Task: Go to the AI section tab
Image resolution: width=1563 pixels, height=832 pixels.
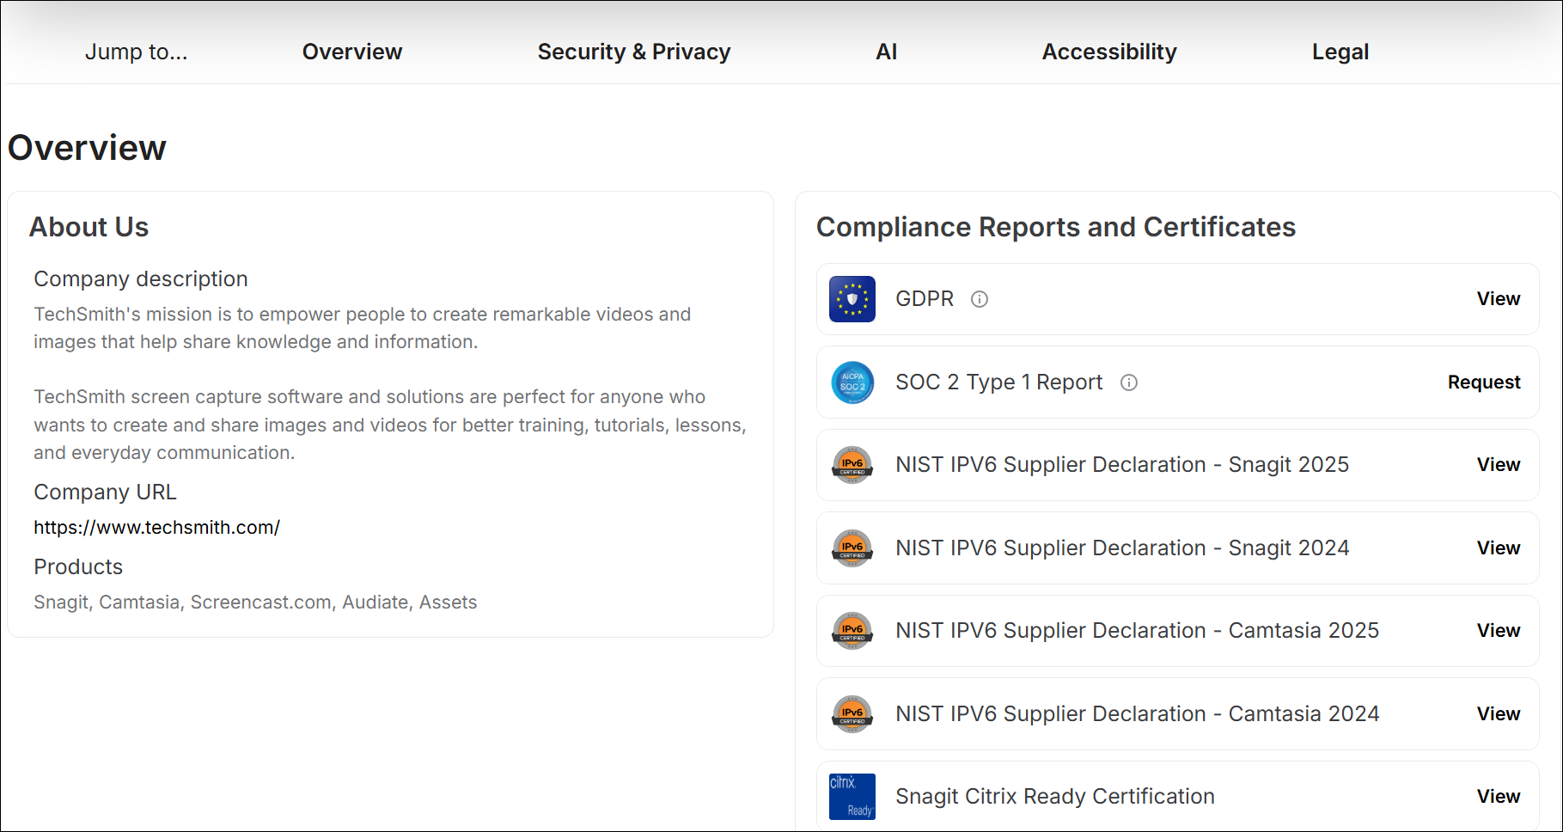Action: click(886, 52)
